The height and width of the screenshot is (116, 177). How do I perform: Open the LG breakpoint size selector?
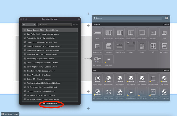(11, 114)
